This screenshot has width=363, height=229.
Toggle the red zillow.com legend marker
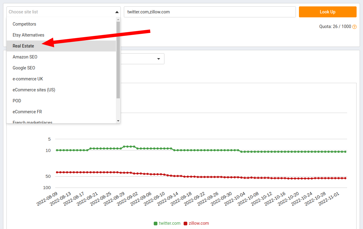(x=185, y=223)
